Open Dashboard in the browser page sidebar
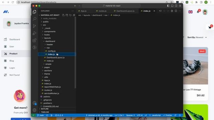Screen dimensions: 214x120 (15, 39)
